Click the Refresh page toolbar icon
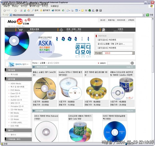The height and width of the screenshot is (146, 155). click(25, 10)
